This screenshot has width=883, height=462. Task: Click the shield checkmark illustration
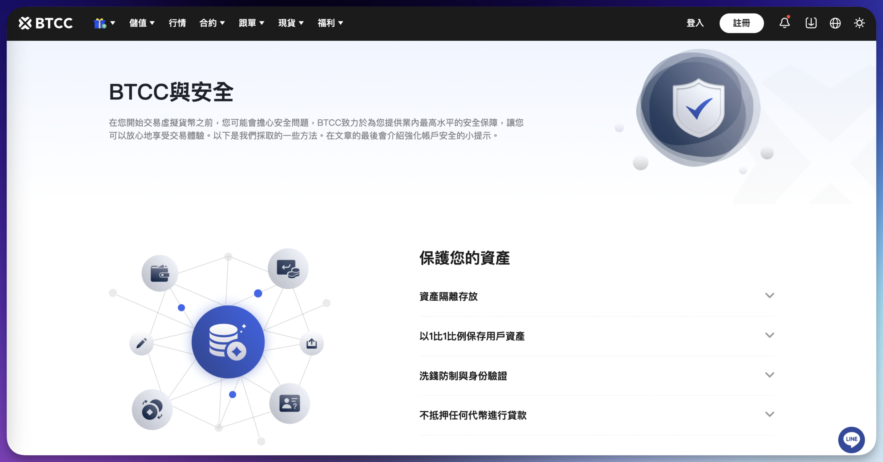[699, 107]
